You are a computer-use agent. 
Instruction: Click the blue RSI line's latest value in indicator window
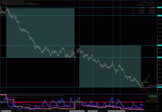[x=143, y=105]
